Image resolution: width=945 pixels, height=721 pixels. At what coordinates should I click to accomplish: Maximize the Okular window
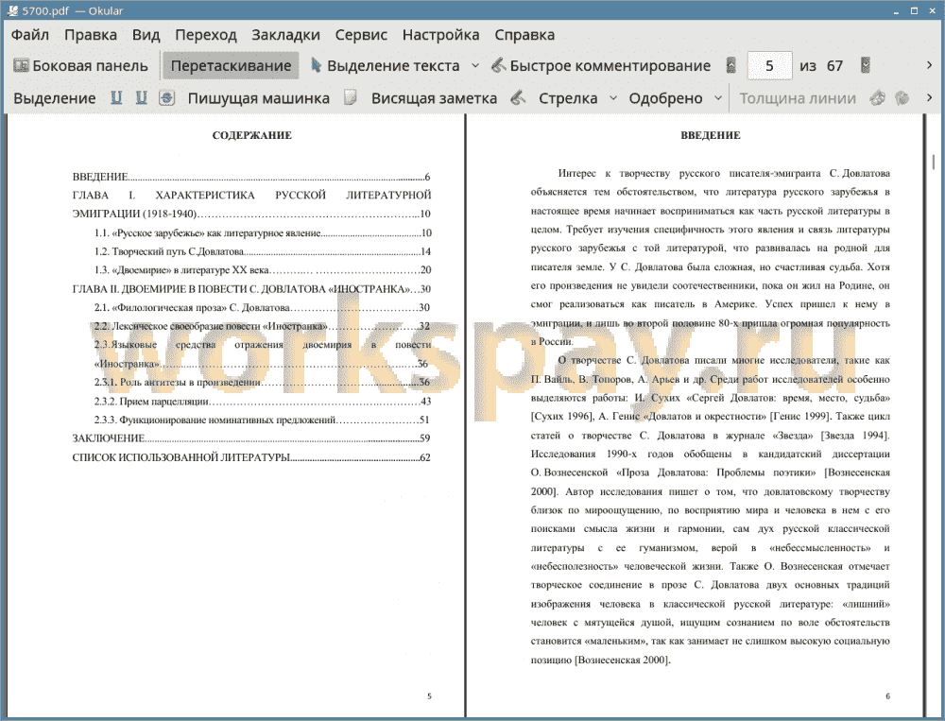point(914,10)
